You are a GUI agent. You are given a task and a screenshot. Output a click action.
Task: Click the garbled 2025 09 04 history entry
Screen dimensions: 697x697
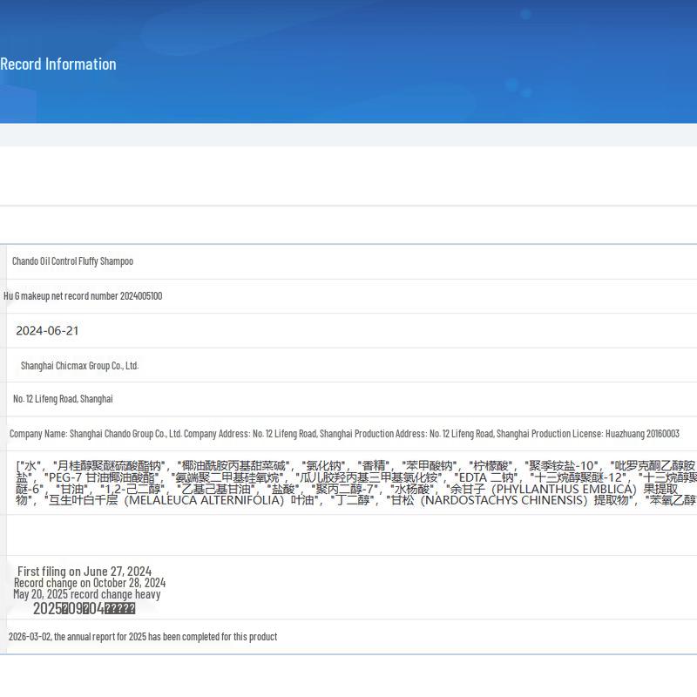(84, 608)
